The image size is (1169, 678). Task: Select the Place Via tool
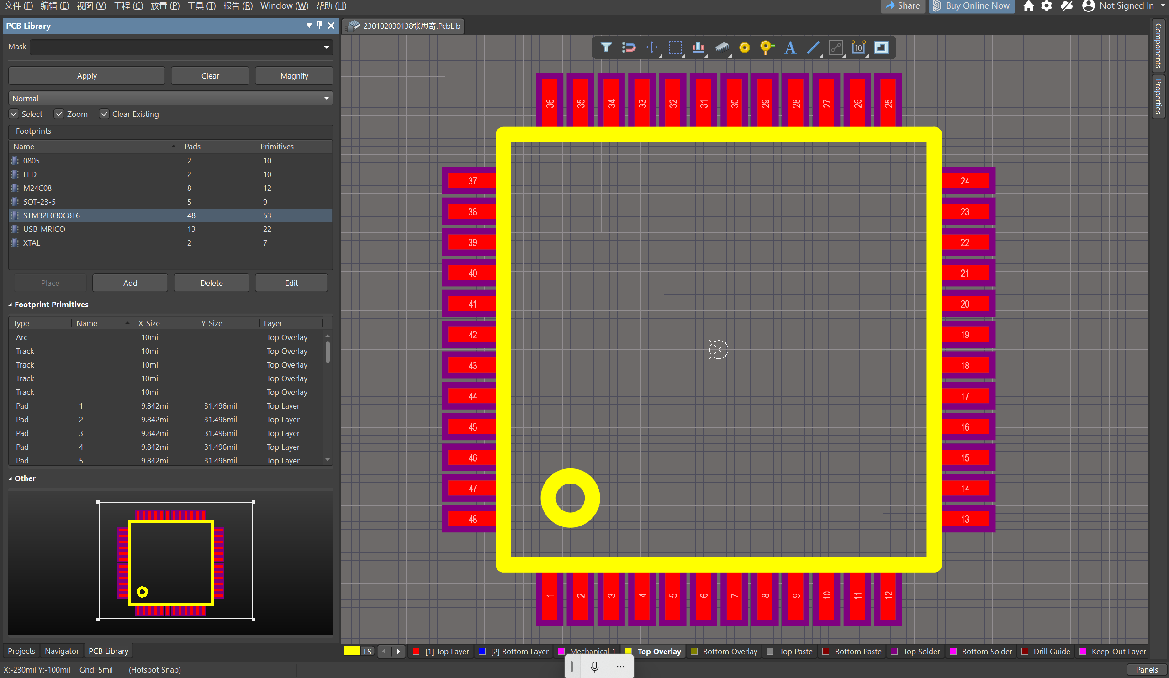[767, 47]
